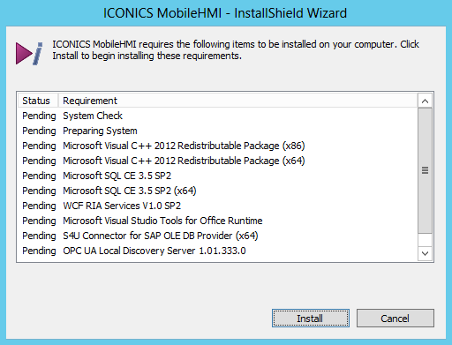Select OPC UA Local Discovery Server row
Image resolution: width=452 pixels, height=345 pixels.
pos(218,251)
